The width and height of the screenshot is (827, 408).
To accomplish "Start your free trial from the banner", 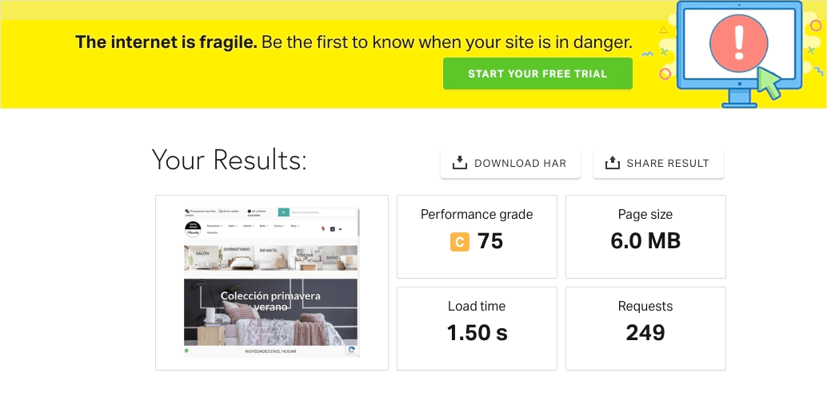I will (x=537, y=73).
